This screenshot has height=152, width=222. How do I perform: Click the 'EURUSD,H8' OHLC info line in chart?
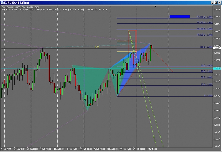coord(20,7)
